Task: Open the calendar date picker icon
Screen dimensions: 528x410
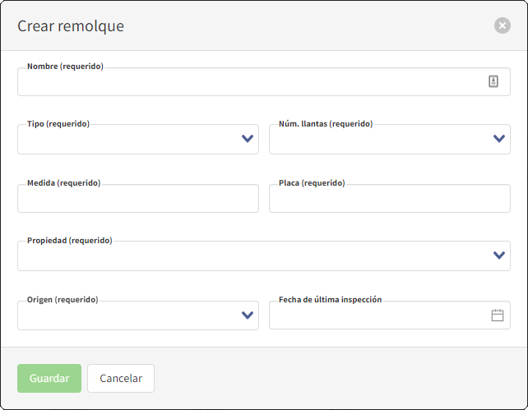Action: (x=497, y=315)
